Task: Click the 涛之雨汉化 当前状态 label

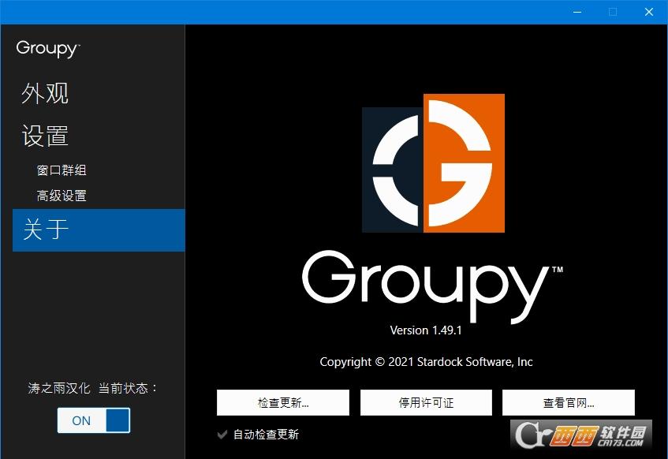Action: tap(92, 388)
